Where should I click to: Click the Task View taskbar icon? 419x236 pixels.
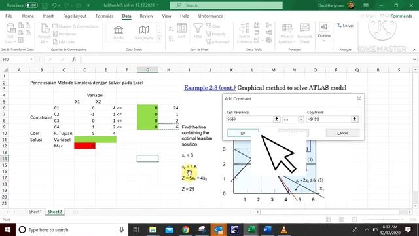136,230
